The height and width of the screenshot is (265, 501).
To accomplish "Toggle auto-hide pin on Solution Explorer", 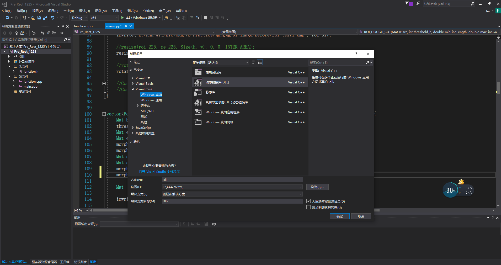I will (62, 26).
